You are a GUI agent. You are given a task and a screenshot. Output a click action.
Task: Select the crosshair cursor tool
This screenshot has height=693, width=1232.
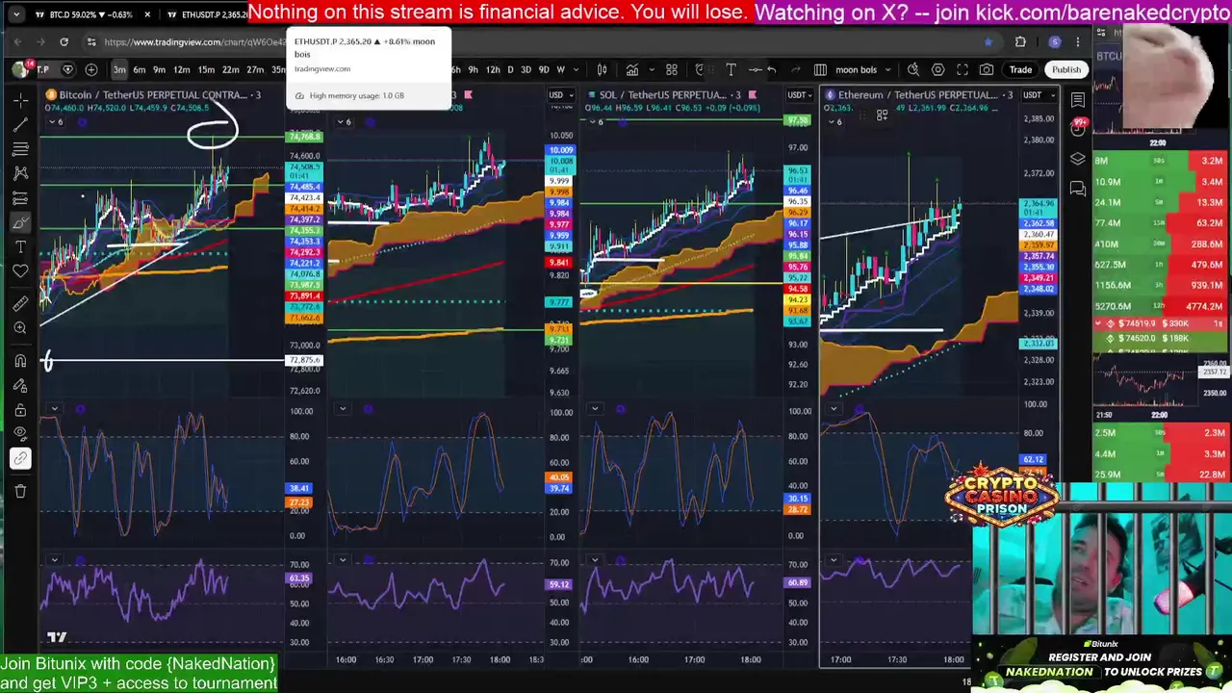20,101
